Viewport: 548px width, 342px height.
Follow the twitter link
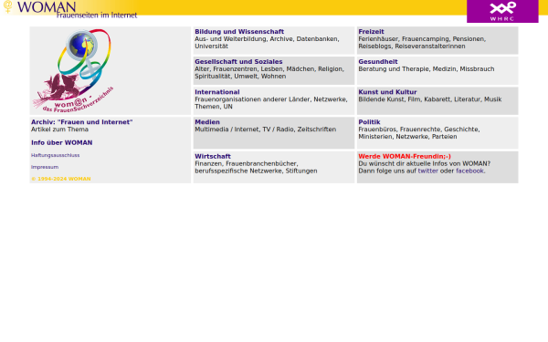427,171
